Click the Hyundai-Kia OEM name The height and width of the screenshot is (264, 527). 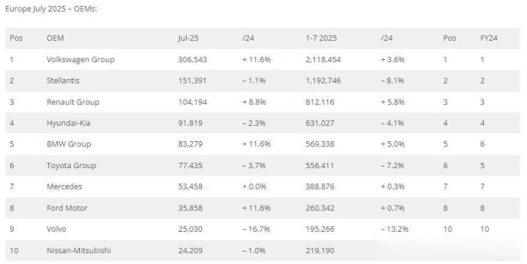69,123
